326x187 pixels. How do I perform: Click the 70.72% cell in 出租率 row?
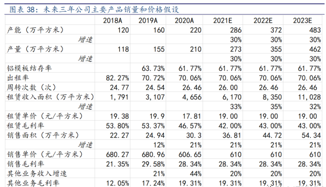[153, 78]
